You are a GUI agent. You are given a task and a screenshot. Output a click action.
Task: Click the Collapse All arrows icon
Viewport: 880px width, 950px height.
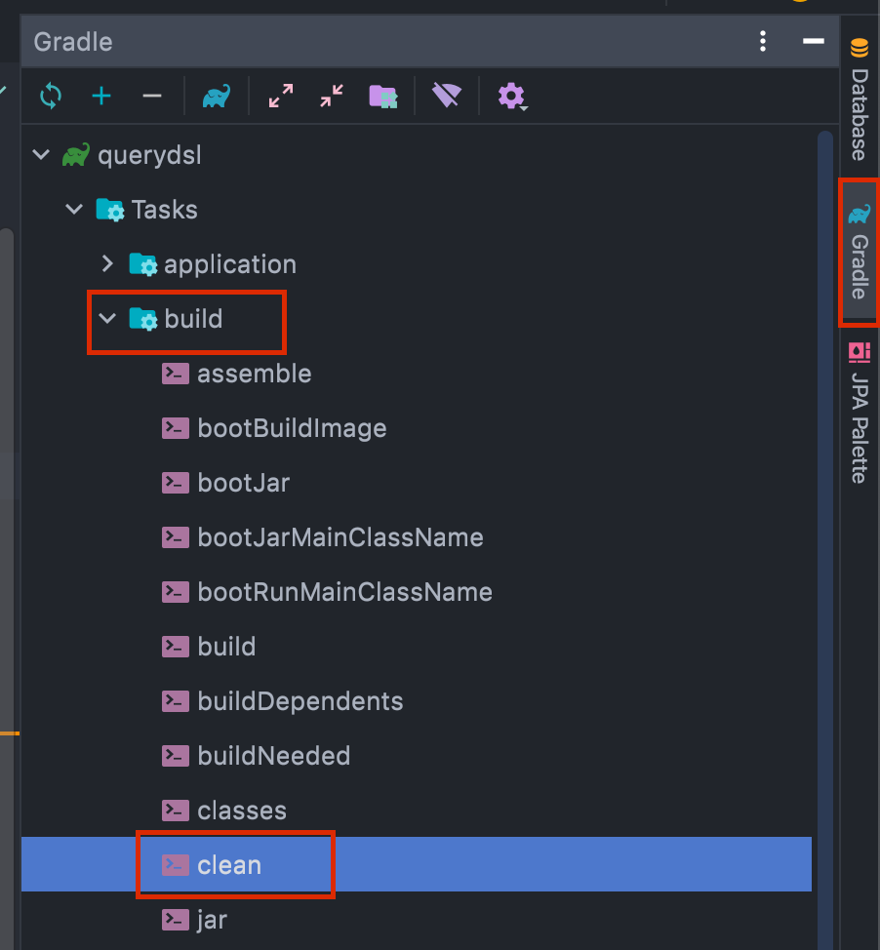(x=332, y=96)
